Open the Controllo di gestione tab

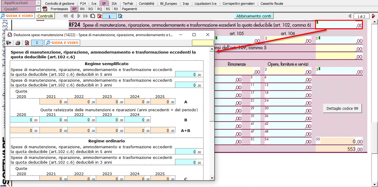[x=60, y=4]
